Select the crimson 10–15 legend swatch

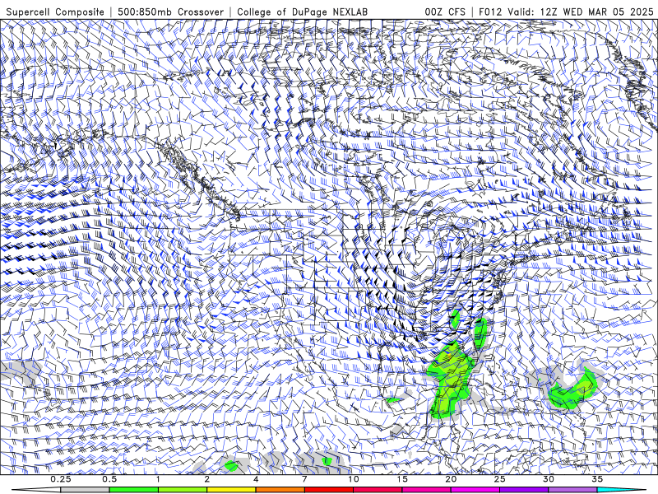(378, 490)
